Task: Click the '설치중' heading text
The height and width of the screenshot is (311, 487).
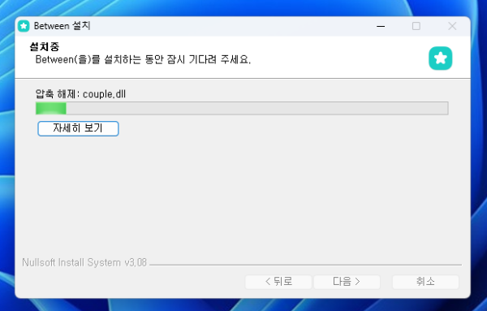Action: [x=45, y=47]
